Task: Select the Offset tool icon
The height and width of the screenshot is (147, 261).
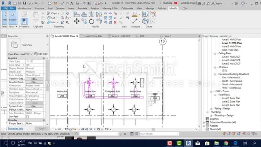Action: 84,14
